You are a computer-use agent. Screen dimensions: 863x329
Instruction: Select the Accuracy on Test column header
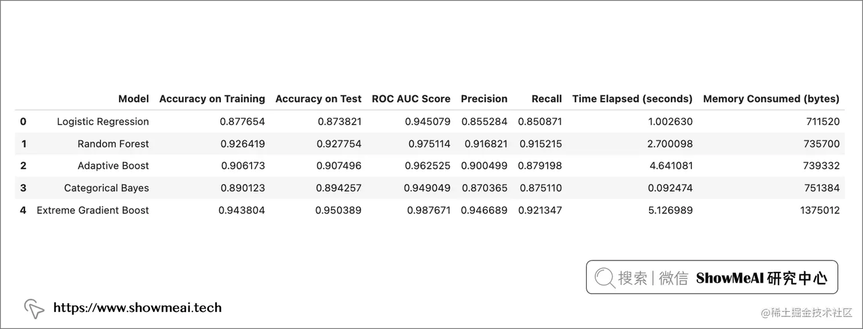[318, 99]
